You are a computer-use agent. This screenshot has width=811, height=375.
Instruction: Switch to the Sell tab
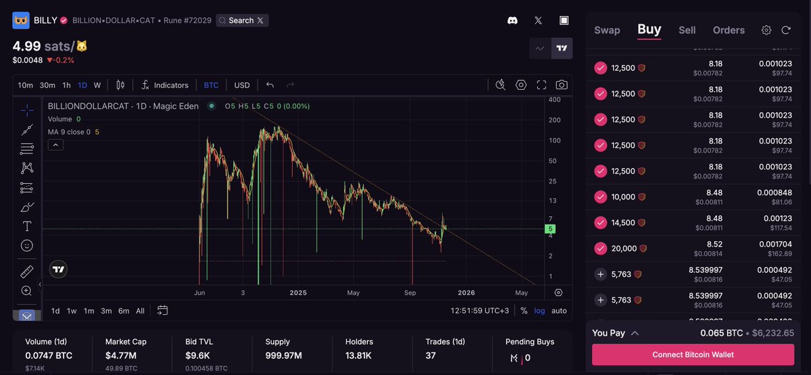pos(687,30)
